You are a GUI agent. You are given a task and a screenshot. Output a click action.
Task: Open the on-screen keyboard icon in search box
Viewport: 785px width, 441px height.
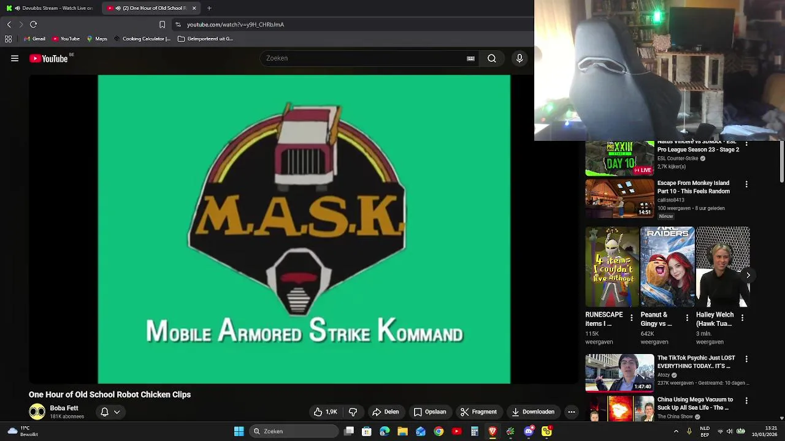(470, 58)
